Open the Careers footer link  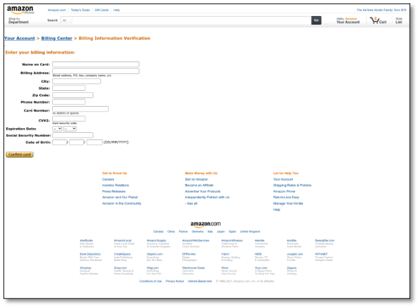point(108,180)
